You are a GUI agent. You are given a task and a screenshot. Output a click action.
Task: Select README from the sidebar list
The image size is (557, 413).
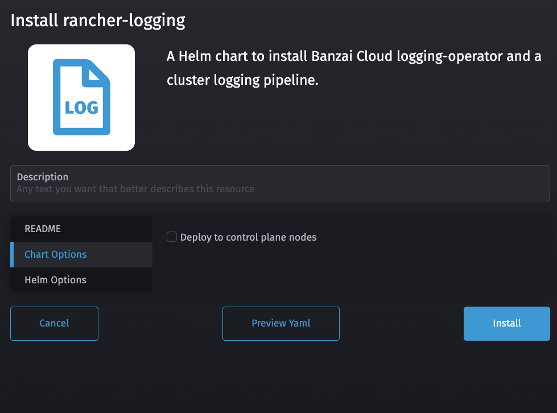(43, 229)
